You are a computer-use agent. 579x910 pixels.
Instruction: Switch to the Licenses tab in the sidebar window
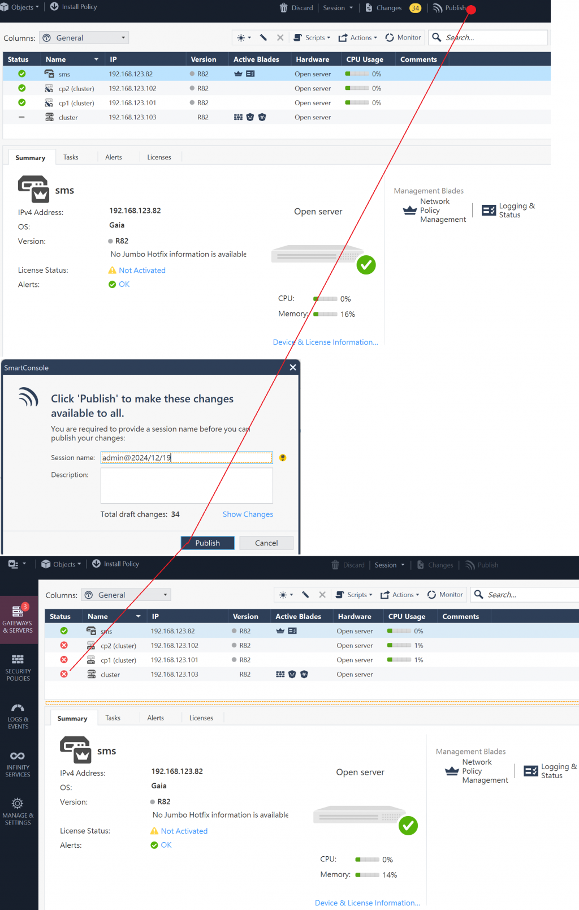(201, 718)
